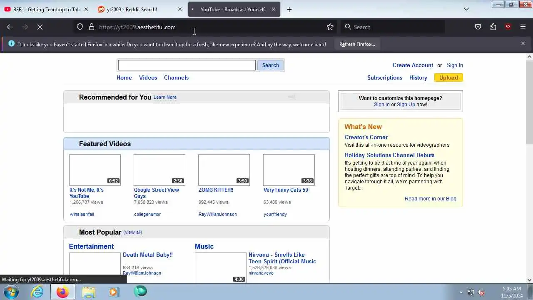Click the YouTube Search button

271,65
